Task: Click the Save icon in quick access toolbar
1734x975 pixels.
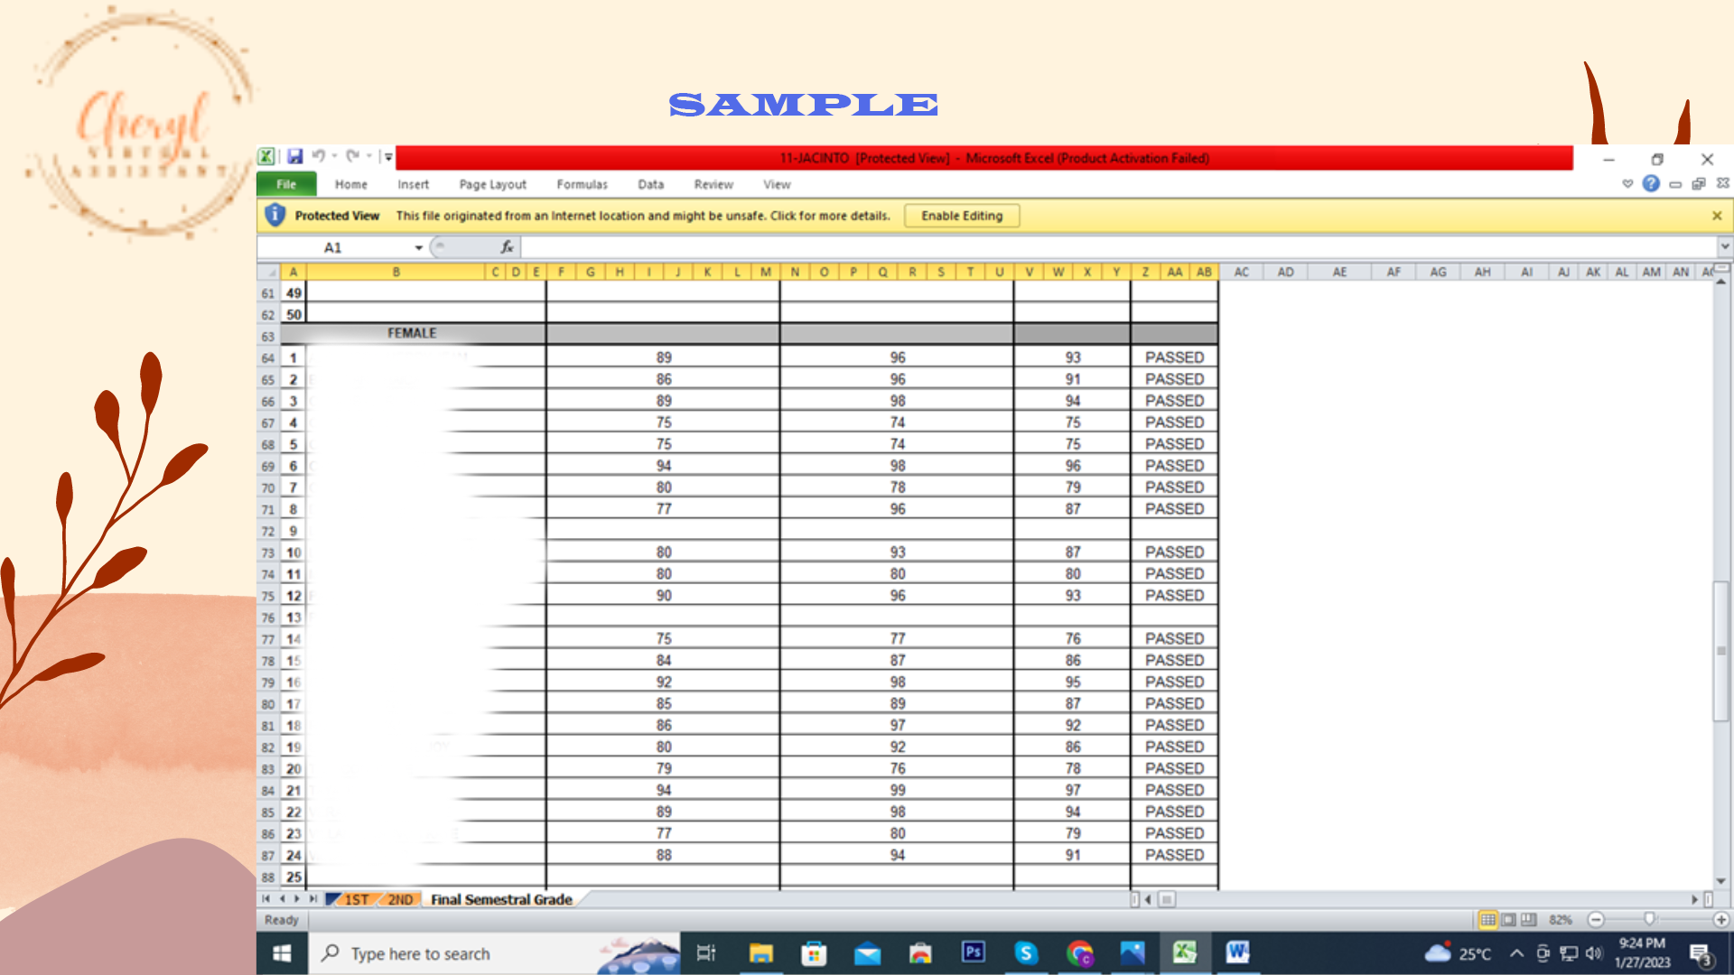Action: pyautogui.click(x=295, y=156)
